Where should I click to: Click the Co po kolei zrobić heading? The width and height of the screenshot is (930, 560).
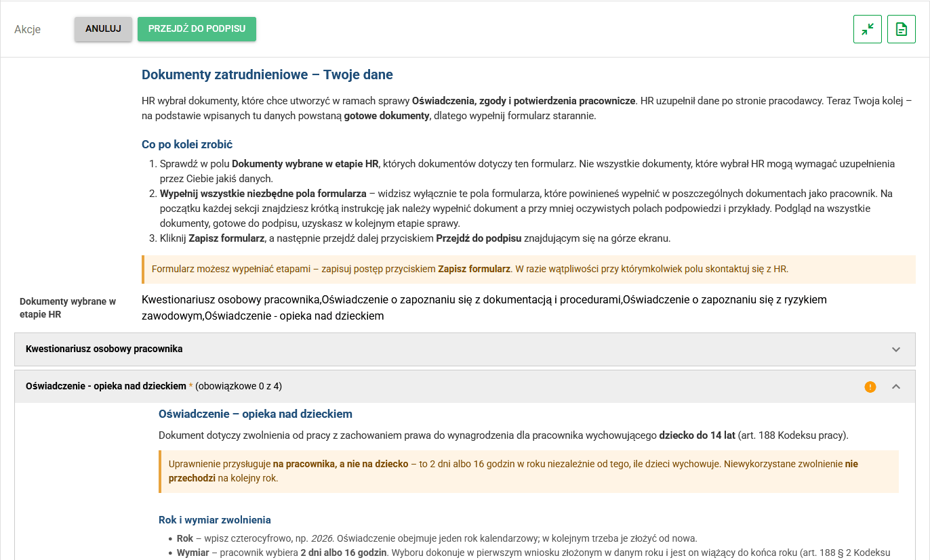(x=187, y=144)
